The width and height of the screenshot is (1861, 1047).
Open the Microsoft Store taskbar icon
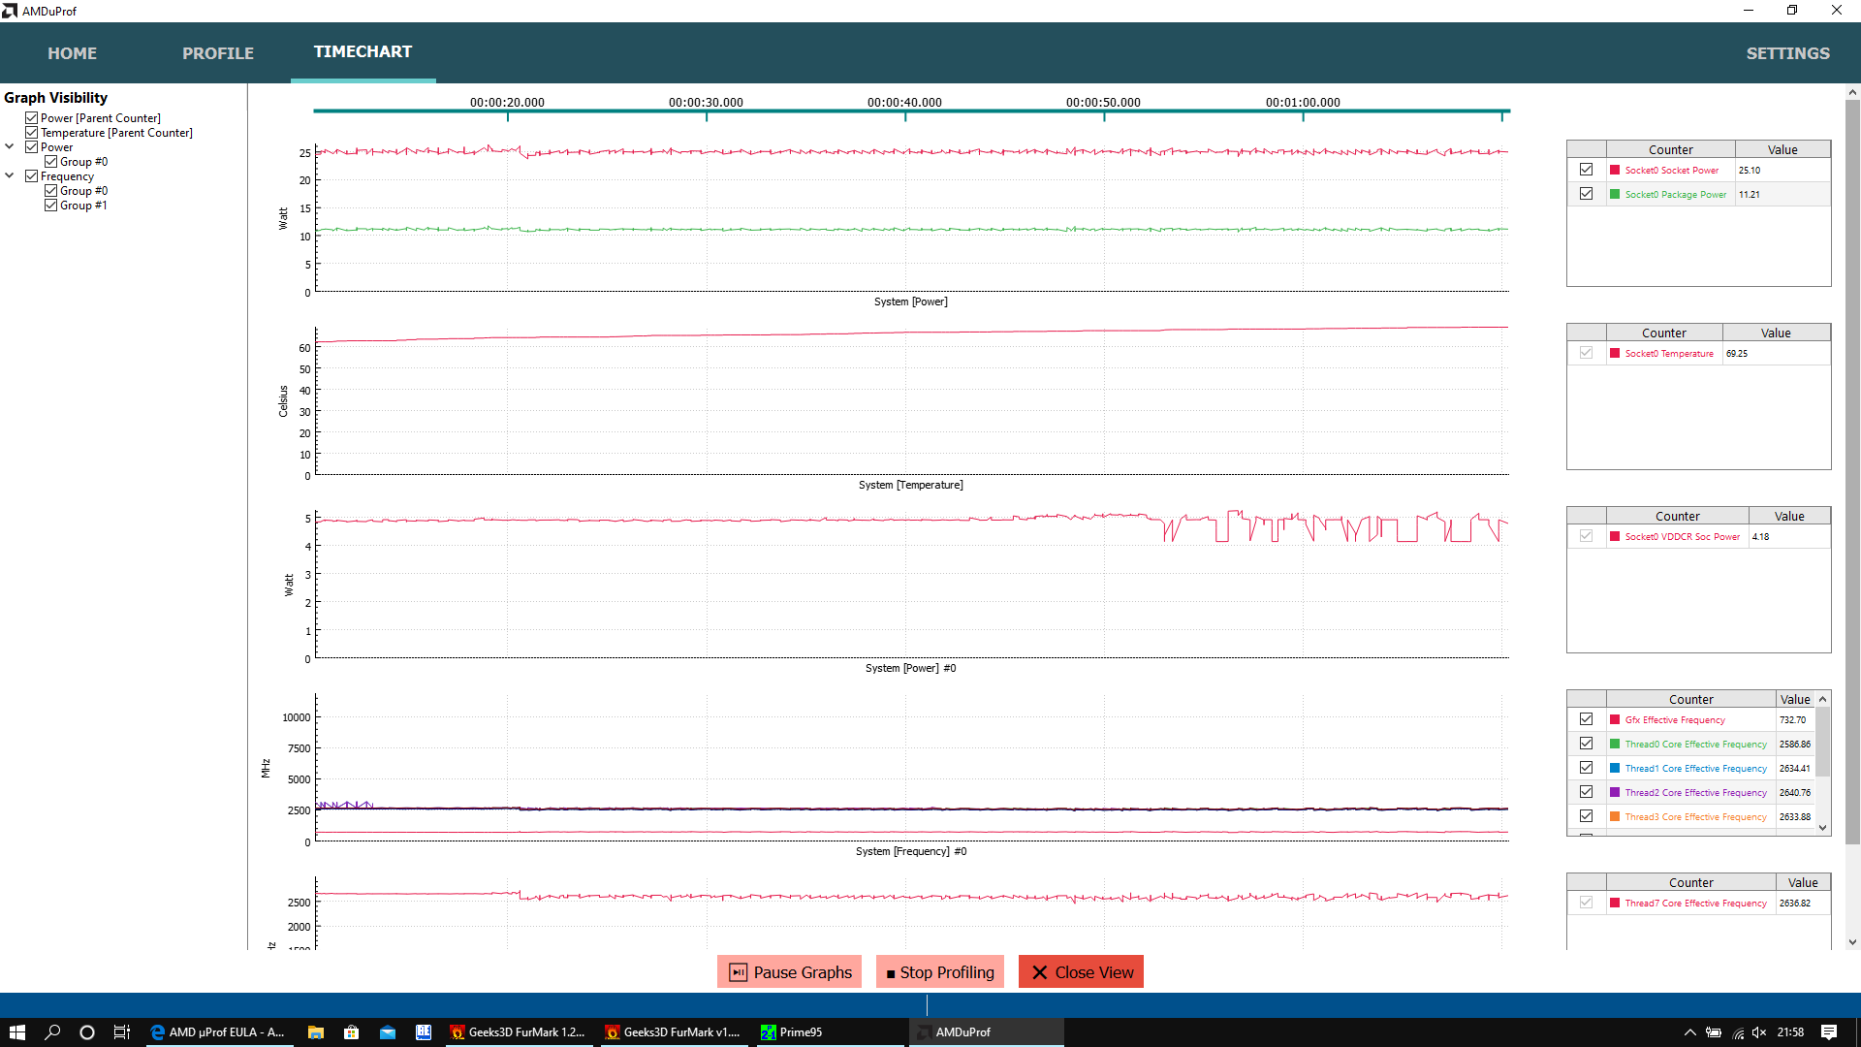[x=352, y=1032]
